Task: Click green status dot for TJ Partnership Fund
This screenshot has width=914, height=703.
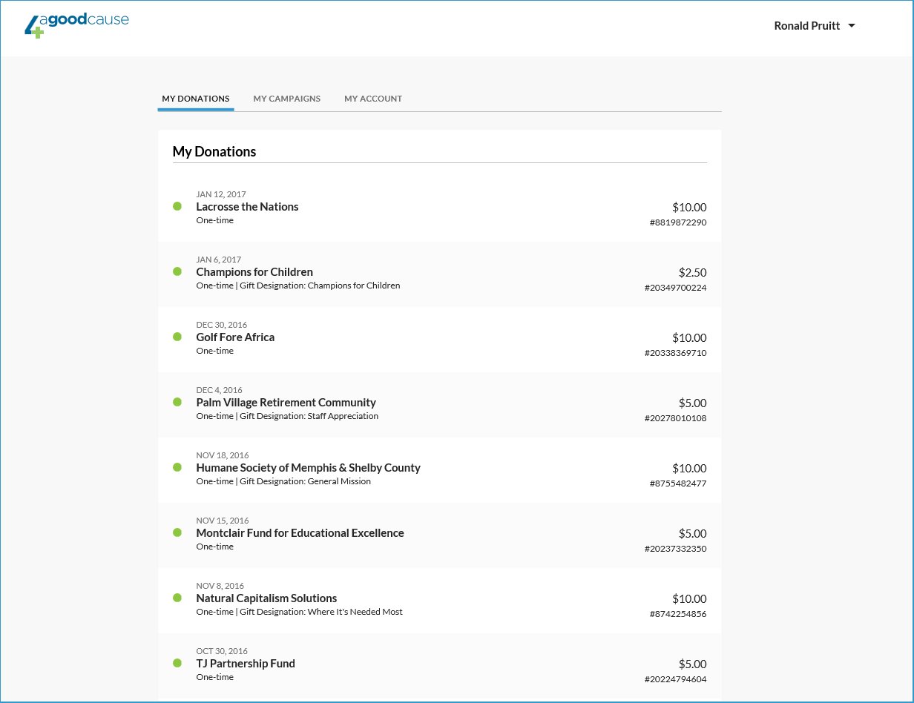Action: click(x=177, y=663)
